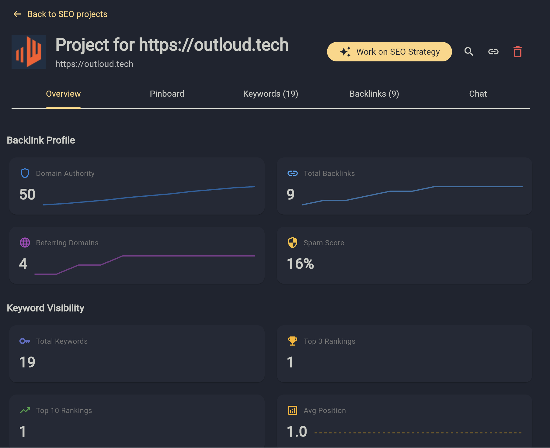Click the outloud.tech project logo thumbnail
Image resolution: width=550 pixels, height=448 pixels.
(28, 51)
